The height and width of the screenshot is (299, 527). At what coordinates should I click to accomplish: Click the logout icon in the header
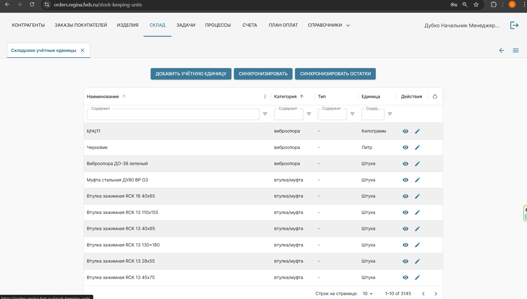514,25
